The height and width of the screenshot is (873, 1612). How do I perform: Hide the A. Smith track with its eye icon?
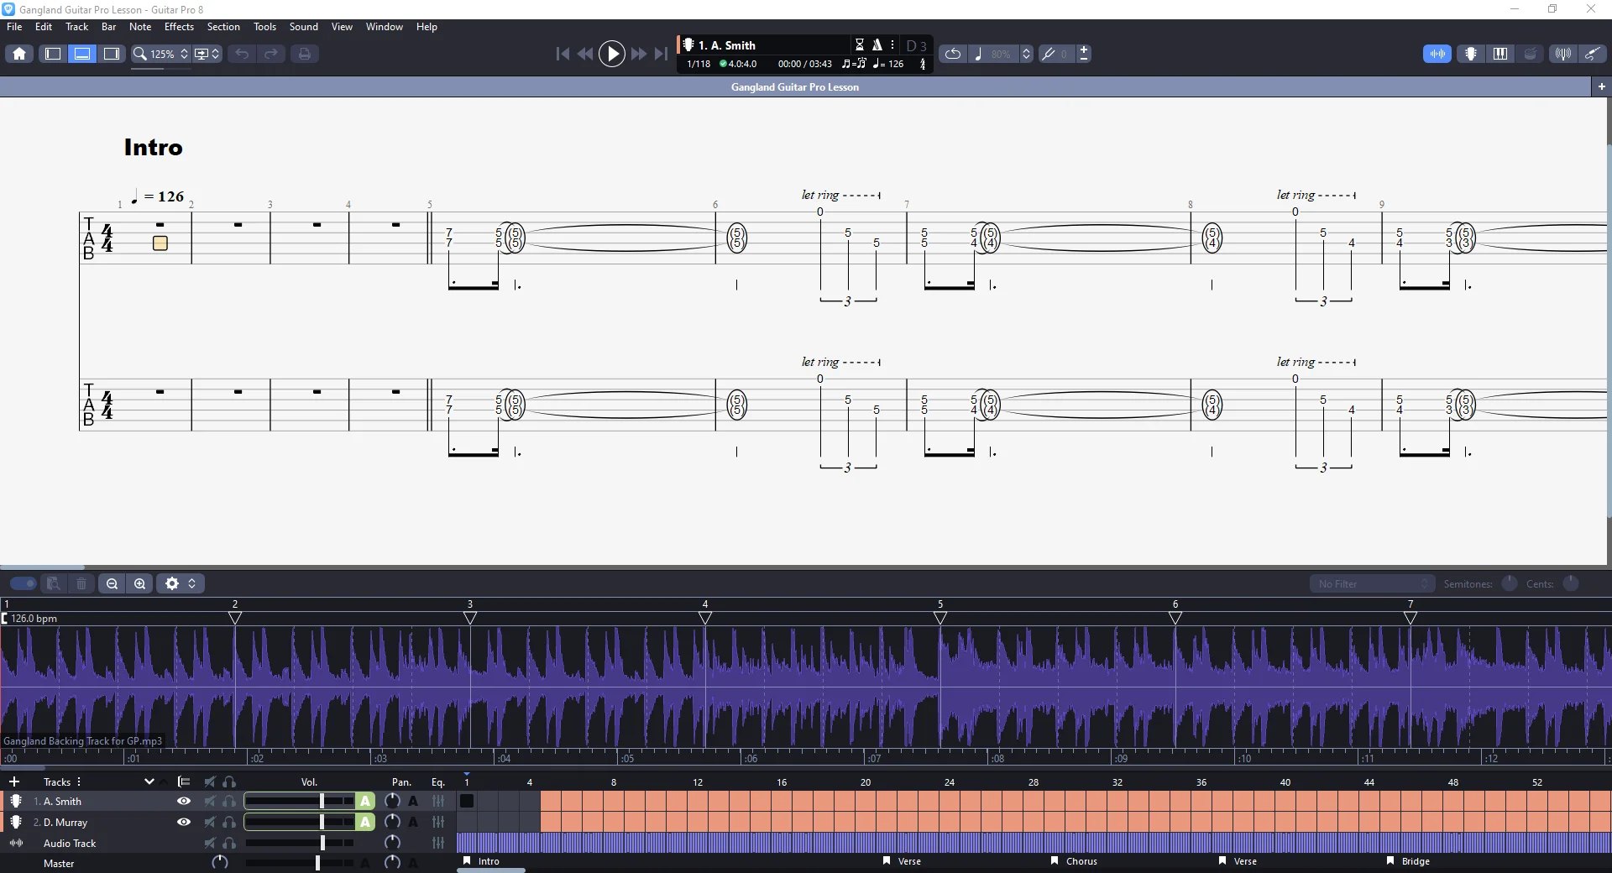pos(184,801)
